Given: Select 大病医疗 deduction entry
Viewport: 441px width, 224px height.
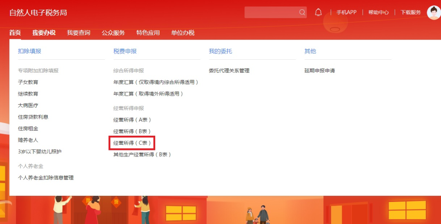Looking at the screenshot, I should click(28, 105).
